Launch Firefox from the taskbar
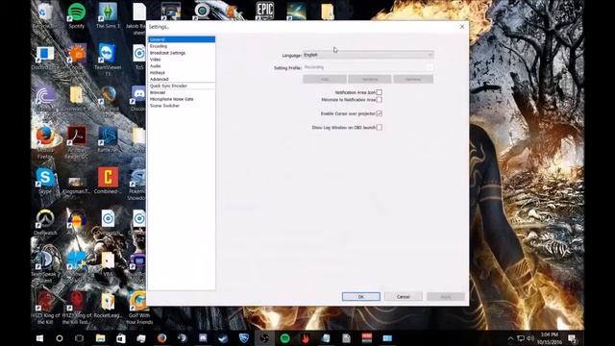615x346 pixels. coord(161,338)
